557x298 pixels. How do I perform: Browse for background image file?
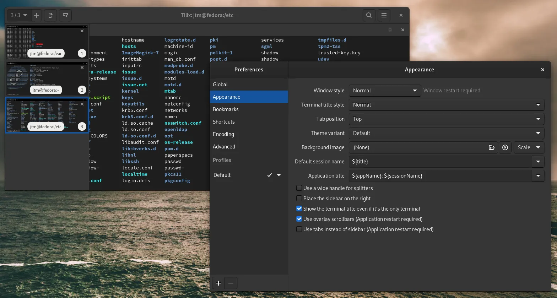click(x=491, y=147)
